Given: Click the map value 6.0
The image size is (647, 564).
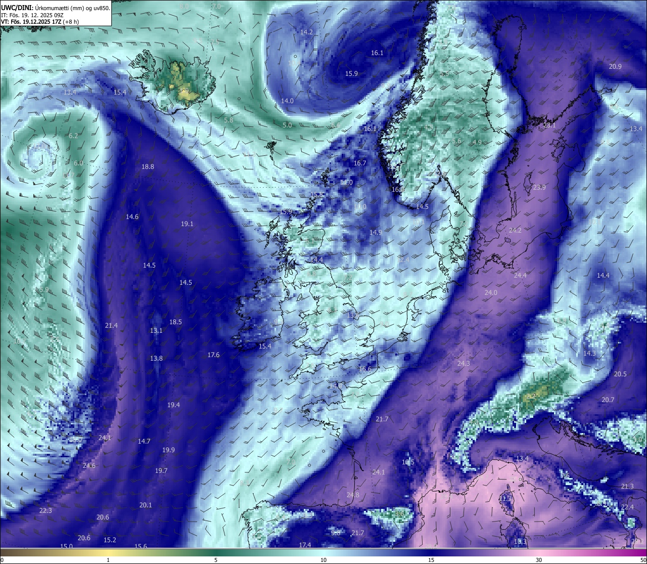Looking at the screenshot, I should [78, 163].
